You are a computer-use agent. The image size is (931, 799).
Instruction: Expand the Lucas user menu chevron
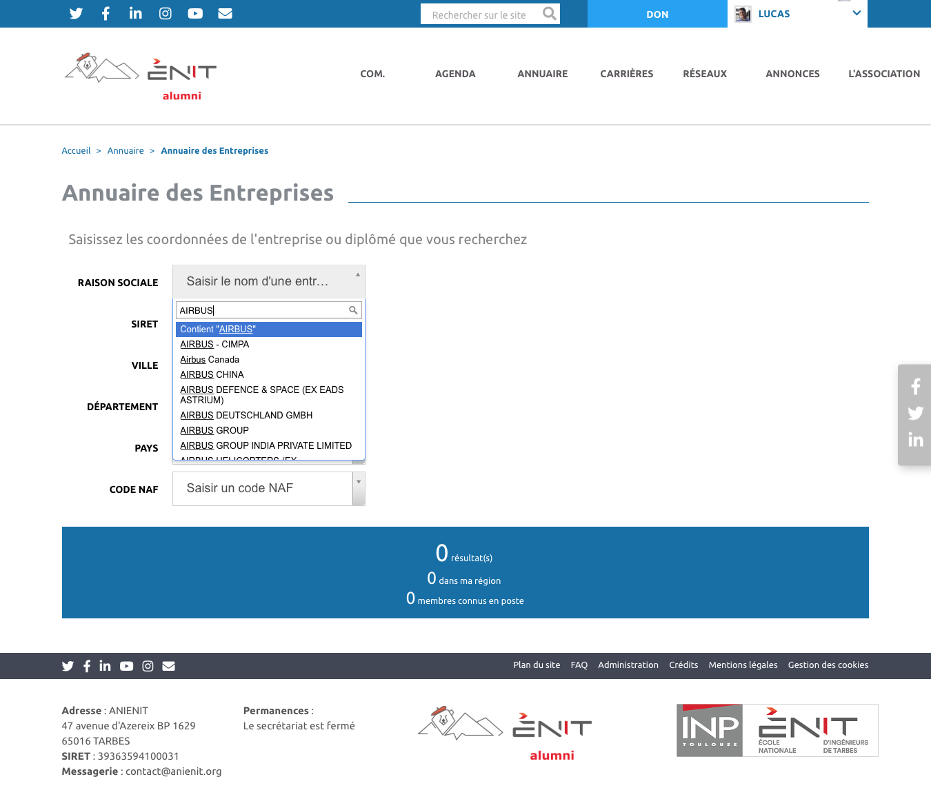coord(857,13)
